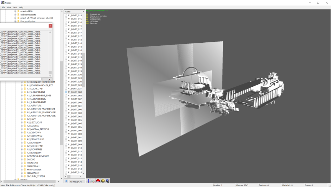Click the Materials: 0 status bar entry
Image resolution: width=331 pixels, height=187 pixels.
click(287, 185)
